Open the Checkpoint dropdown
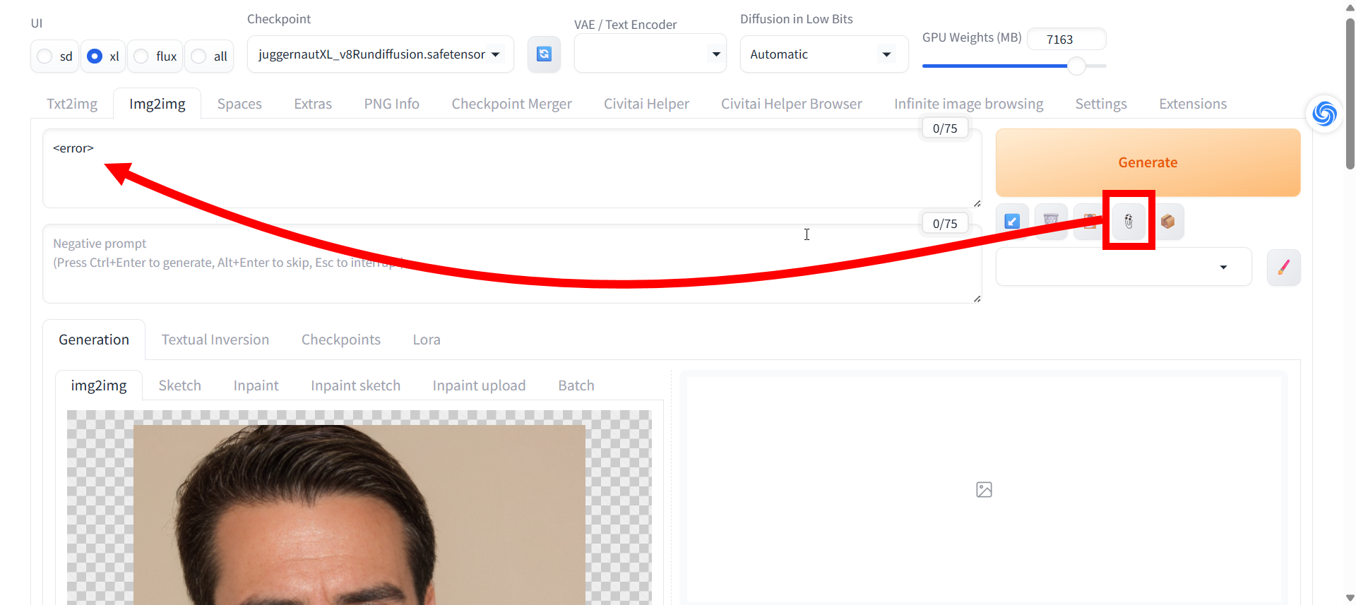 pyautogui.click(x=380, y=54)
